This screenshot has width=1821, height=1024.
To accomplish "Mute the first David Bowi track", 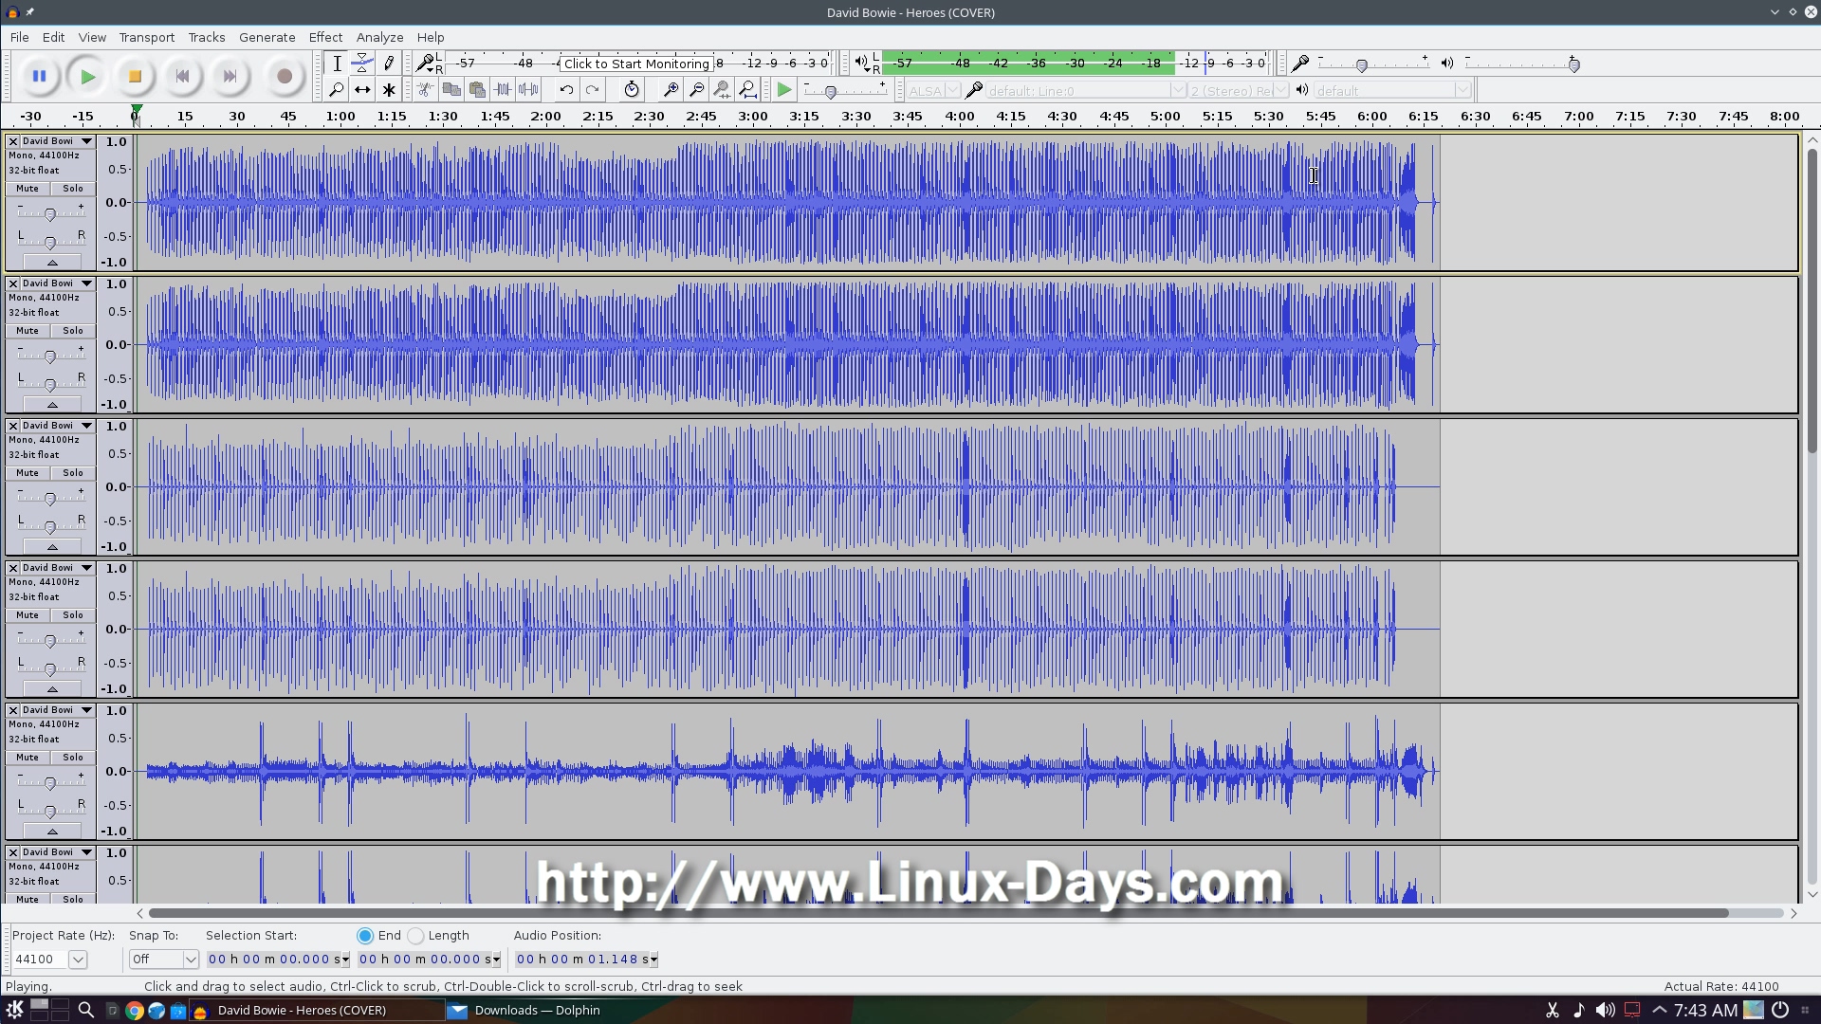I will coord(28,189).
